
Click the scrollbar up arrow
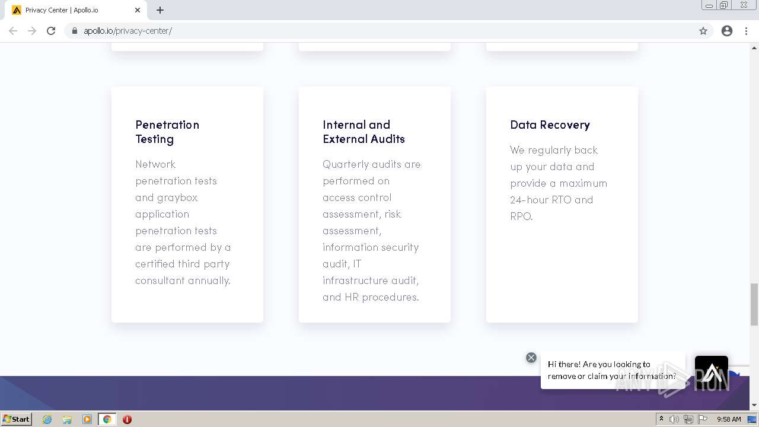click(754, 47)
